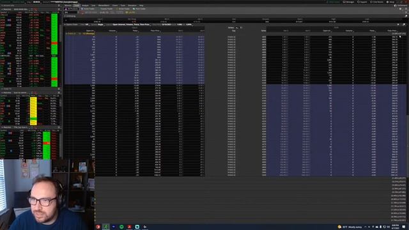Click the Strike column header
The height and width of the screenshot is (230, 409).
[x=263, y=31]
